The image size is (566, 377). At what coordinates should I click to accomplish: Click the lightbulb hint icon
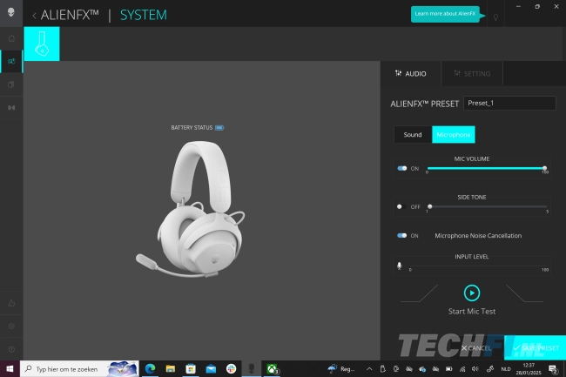496,17
